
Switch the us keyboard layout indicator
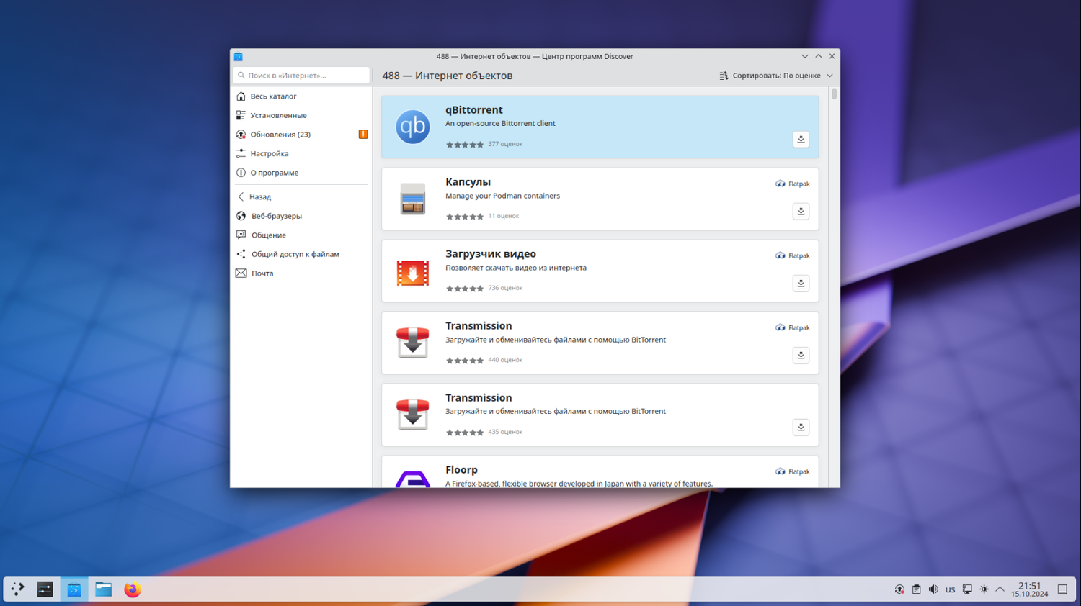point(950,589)
